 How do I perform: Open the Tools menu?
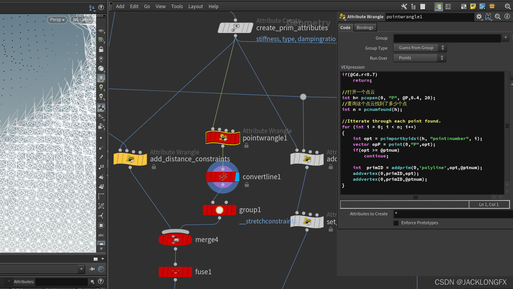pos(177,6)
